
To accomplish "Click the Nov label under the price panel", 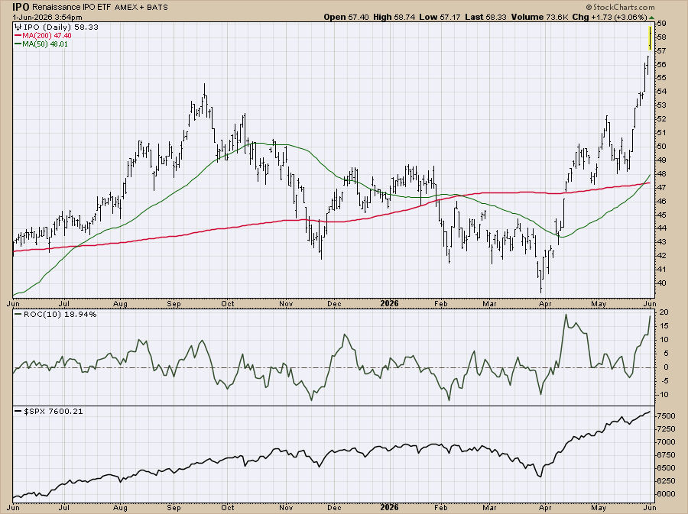I will (x=286, y=304).
